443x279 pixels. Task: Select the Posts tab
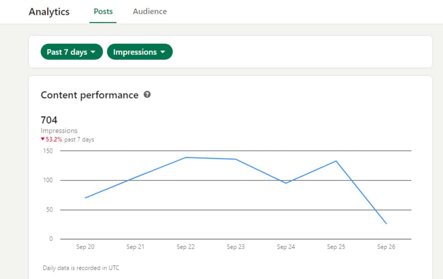pos(103,11)
